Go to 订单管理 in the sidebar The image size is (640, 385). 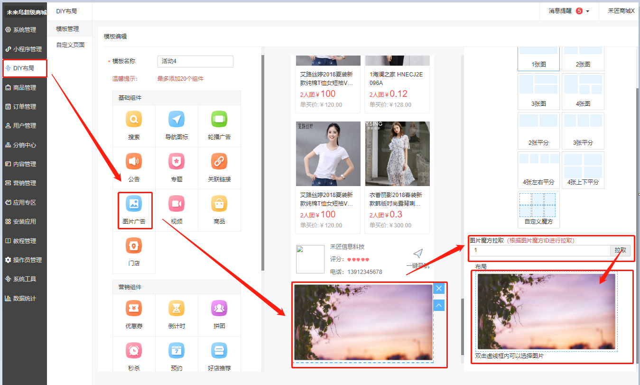pos(24,106)
